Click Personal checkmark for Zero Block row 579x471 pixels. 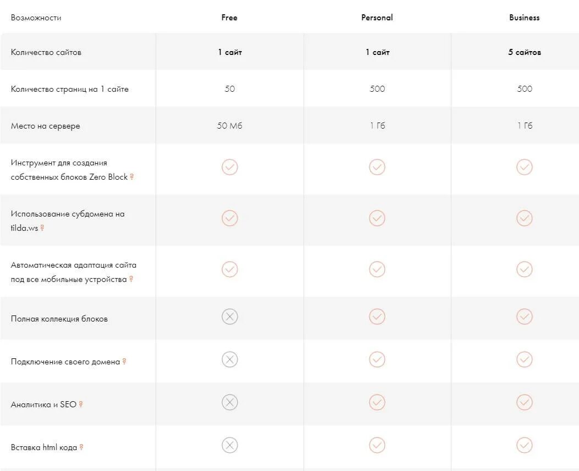pyautogui.click(x=377, y=167)
